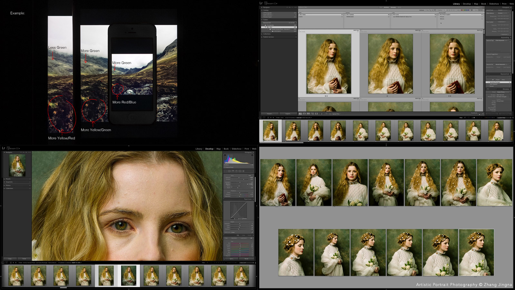The image size is (515, 290).
Task: Click the Lightroom CC identity plate logo in Develop window
Action: point(11,149)
